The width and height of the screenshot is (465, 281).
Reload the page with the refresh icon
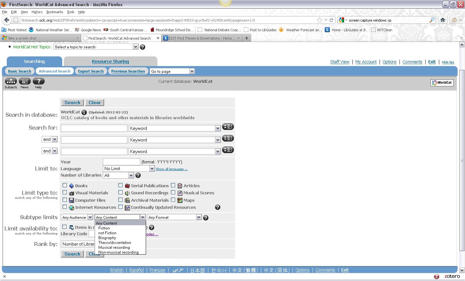[x=331, y=20]
